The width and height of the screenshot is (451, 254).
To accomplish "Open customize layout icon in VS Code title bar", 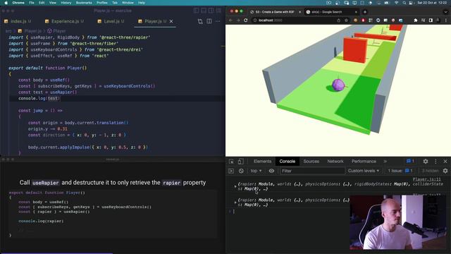I will pos(218,11).
